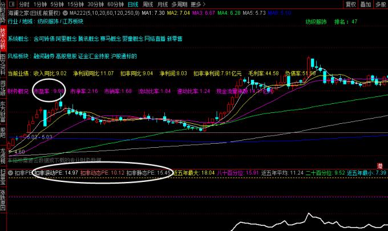Click the 近五年最小: 7.39 value
The image size is (388, 231).
pyautogui.click(x=366, y=173)
